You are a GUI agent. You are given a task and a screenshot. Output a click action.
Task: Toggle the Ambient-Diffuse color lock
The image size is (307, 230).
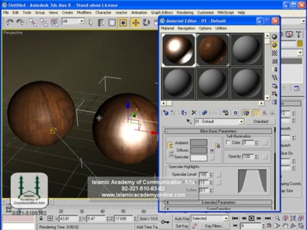(218, 146)
